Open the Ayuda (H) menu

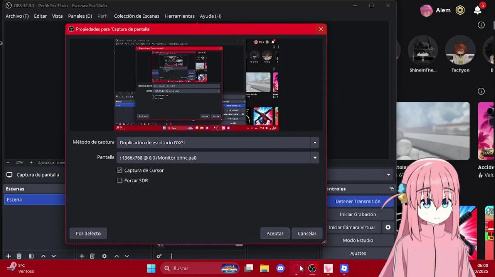(210, 16)
